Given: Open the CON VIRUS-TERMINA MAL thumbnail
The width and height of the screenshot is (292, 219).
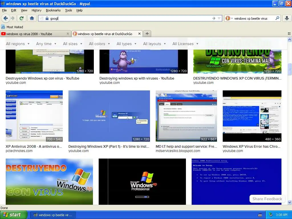Looking at the screenshot, I should 237,62.
